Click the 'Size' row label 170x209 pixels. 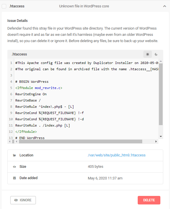click(23, 167)
